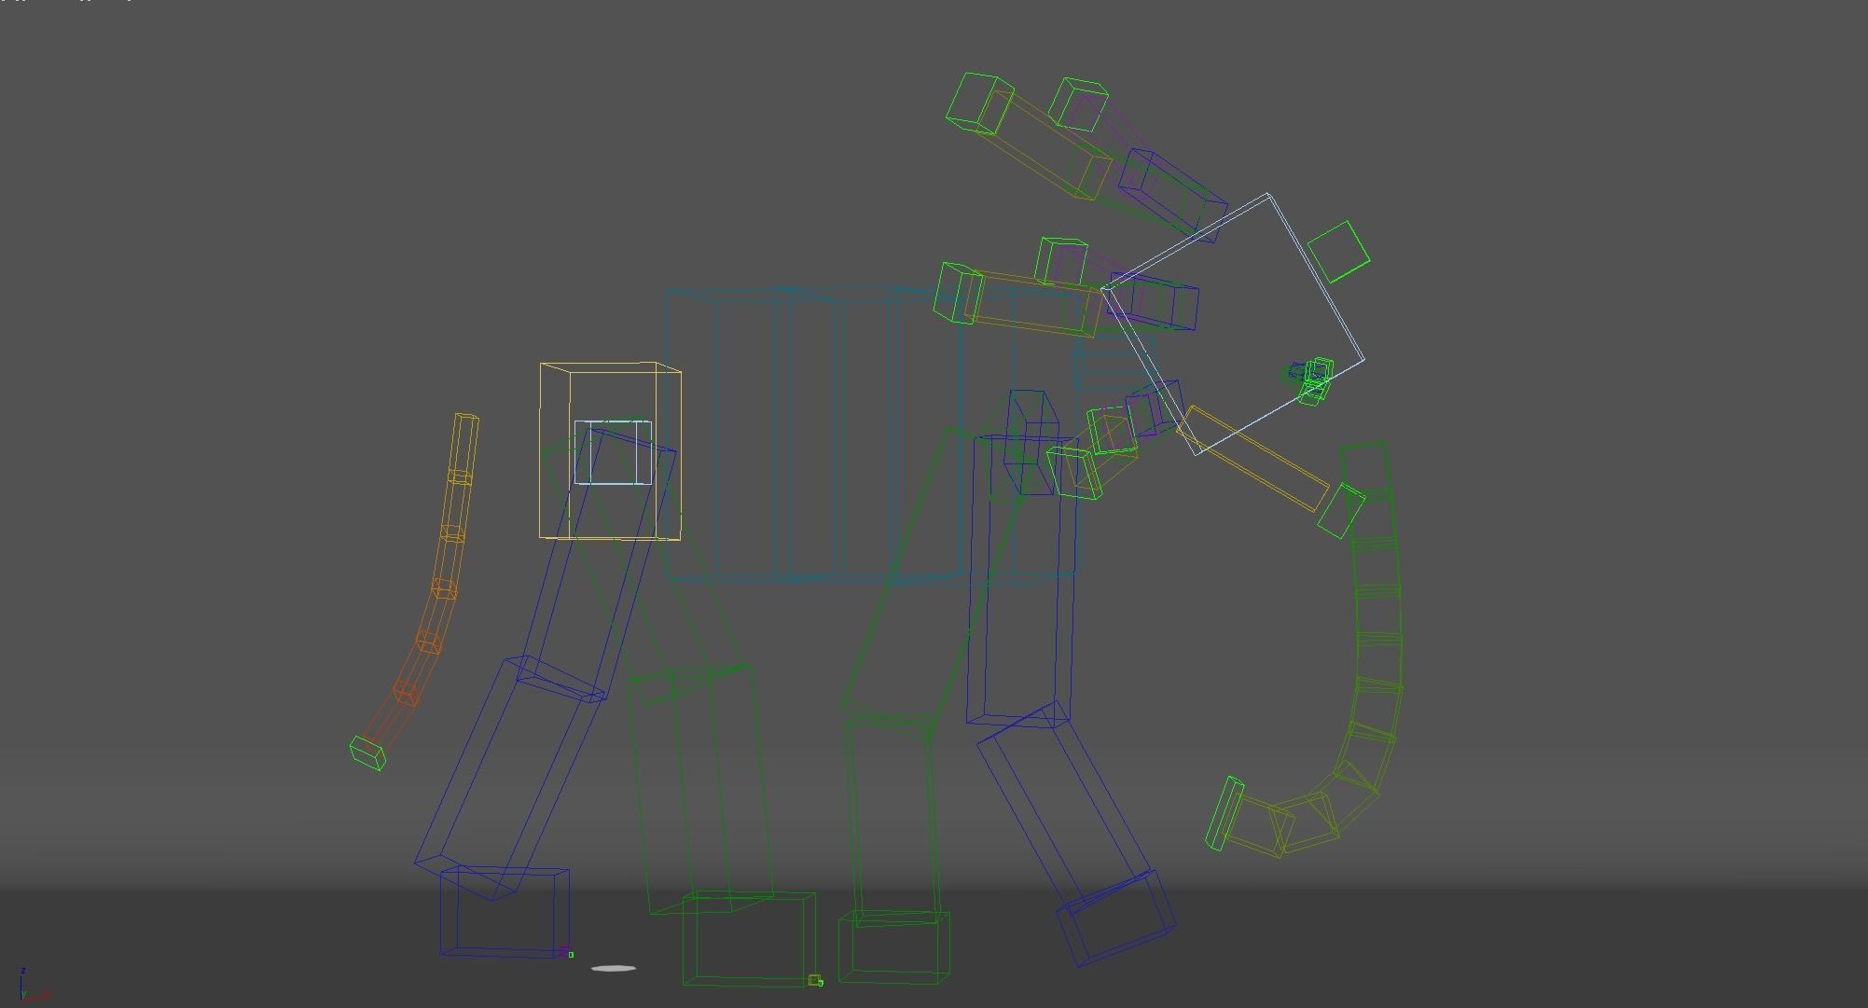Screen dimensions: 1868x1008
Task: Click the topmost-left green ear-tip cube
Action: pyautogui.click(x=978, y=103)
